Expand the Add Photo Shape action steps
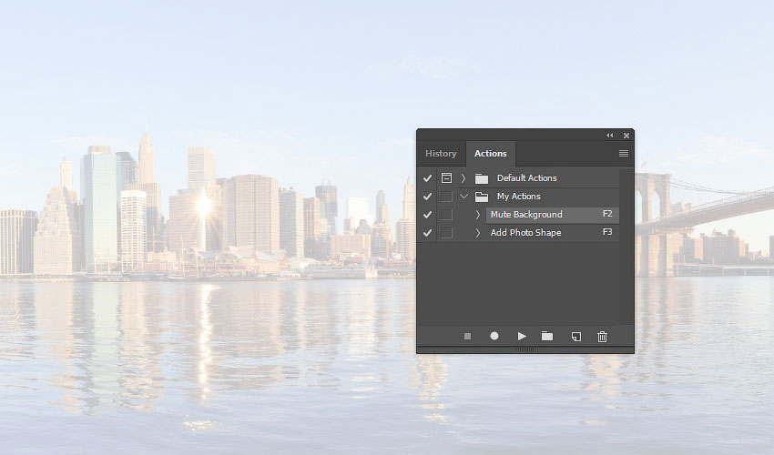Image resolution: width=774 pixels, height=455 pixels. pos(477,233)
